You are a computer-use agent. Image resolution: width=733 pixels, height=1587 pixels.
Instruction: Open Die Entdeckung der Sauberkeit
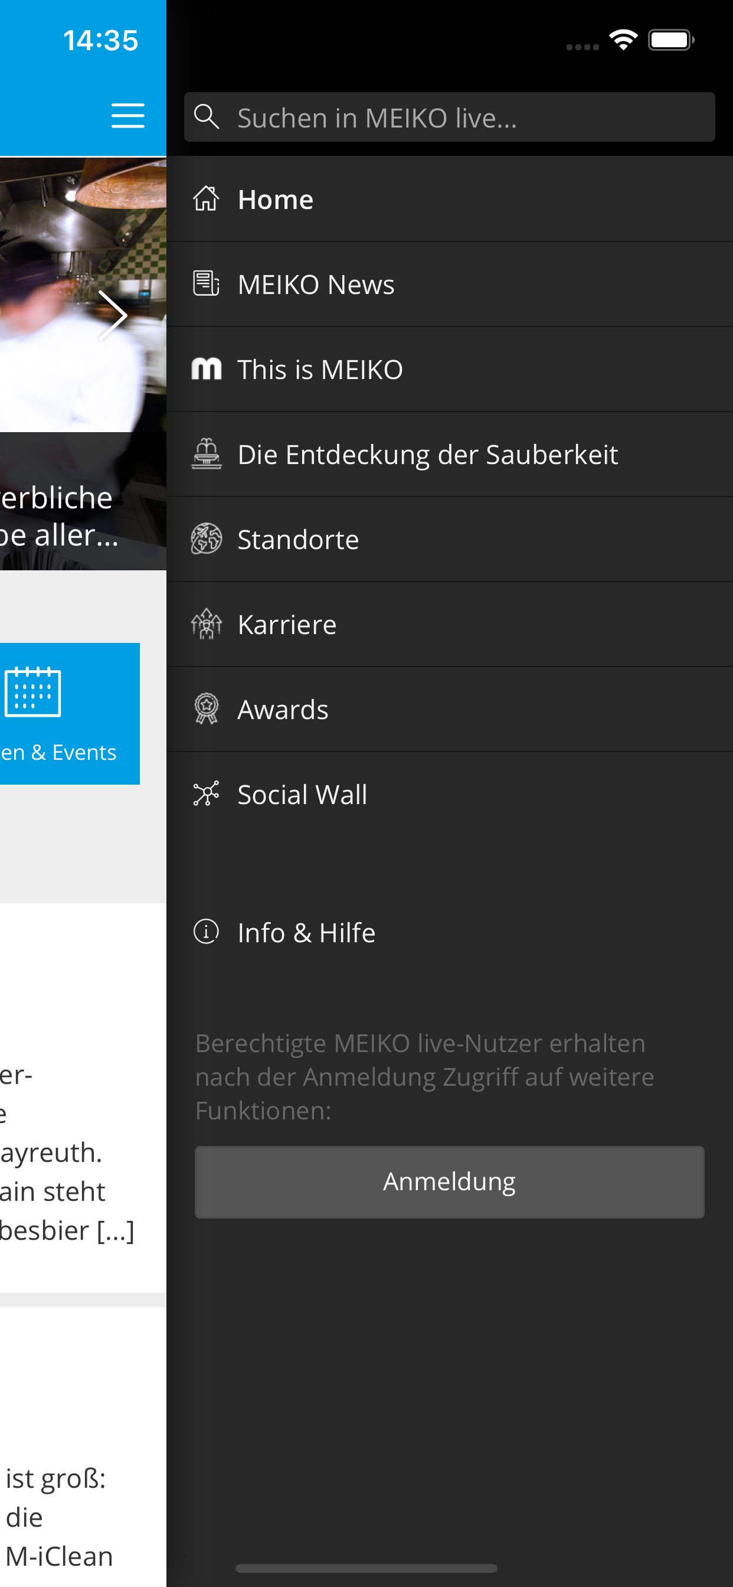tap(449, 454)
